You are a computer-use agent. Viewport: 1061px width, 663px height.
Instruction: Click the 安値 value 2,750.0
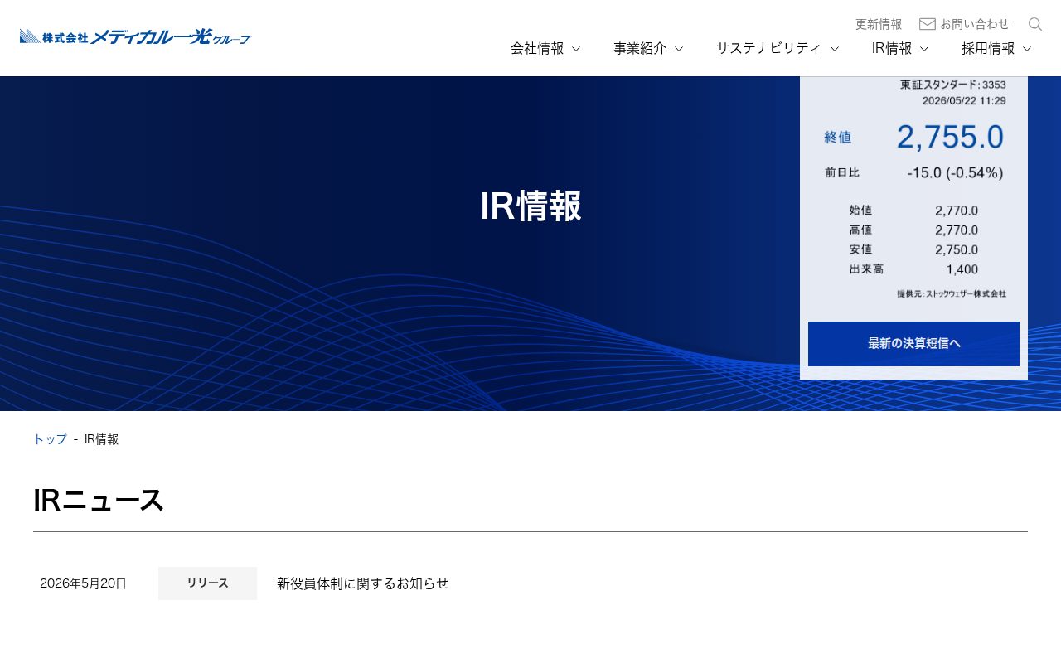click(x=957, y=249)
